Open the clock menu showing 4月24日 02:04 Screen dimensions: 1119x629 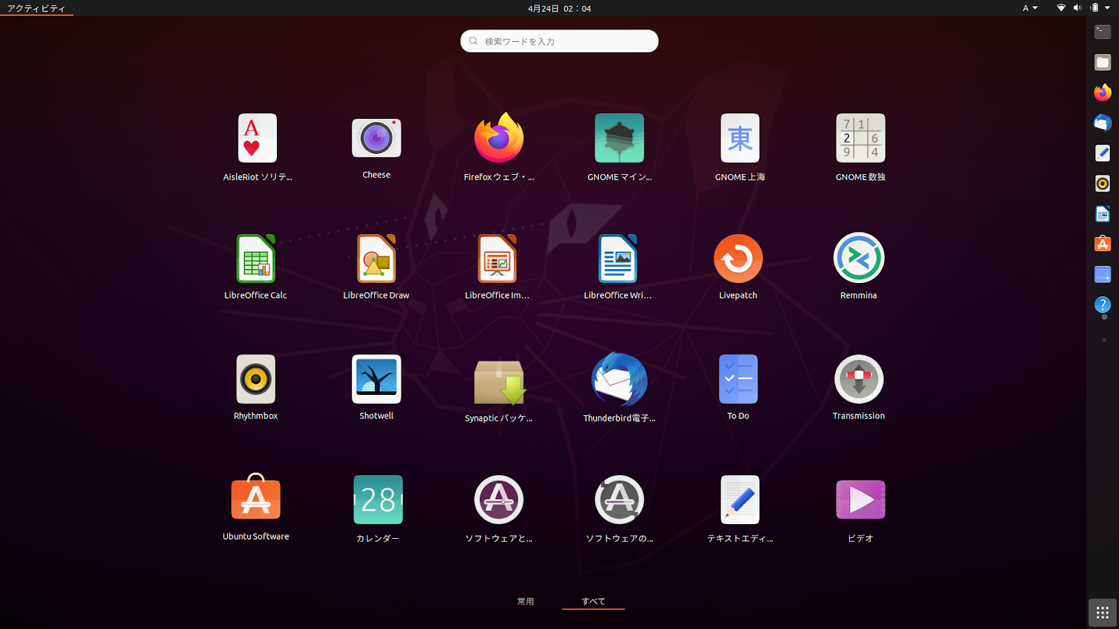pyautogui.click(x=559, y=8)
